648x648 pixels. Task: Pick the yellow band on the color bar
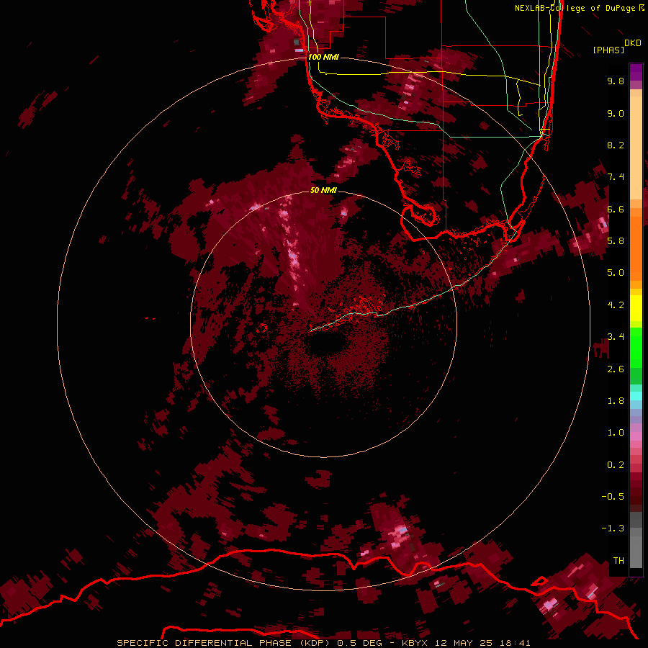(x=636, y=308)
